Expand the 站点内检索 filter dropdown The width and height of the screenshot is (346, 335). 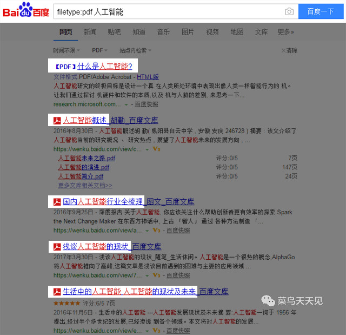135,50
